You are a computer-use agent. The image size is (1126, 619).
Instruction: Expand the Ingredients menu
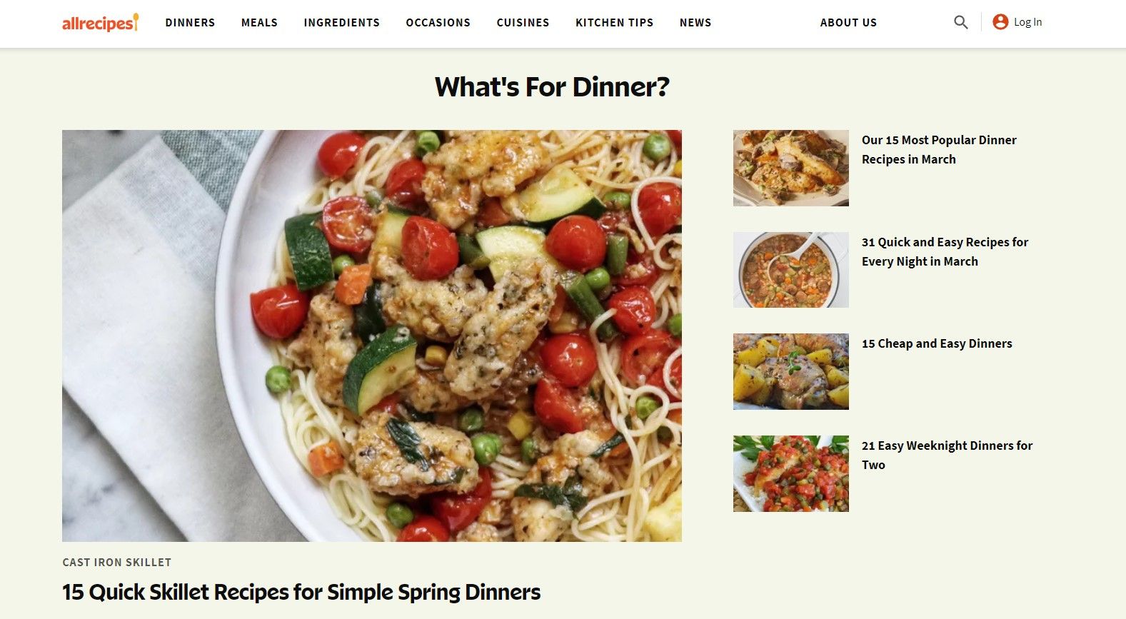(342, 23)
